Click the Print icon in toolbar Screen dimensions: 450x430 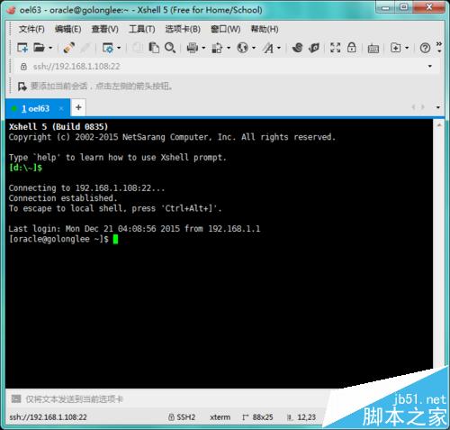tap(193, 48)
